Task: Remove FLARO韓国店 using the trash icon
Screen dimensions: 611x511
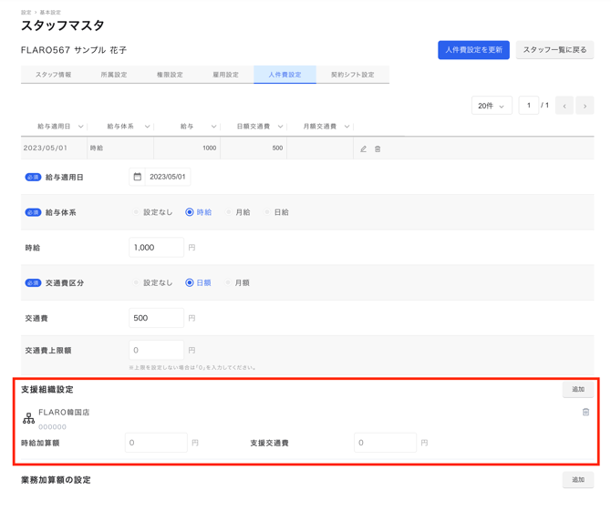Action: (x=585, y=412)
